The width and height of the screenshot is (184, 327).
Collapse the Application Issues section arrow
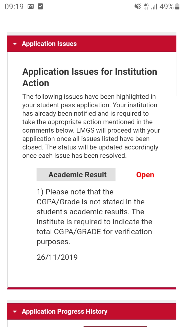pyautogui.click(x=15, y=44)
